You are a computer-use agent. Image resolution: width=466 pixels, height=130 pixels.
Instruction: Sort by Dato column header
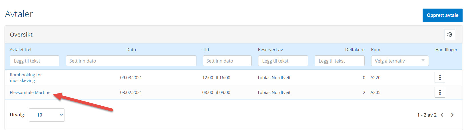click(x=131, y=49)
